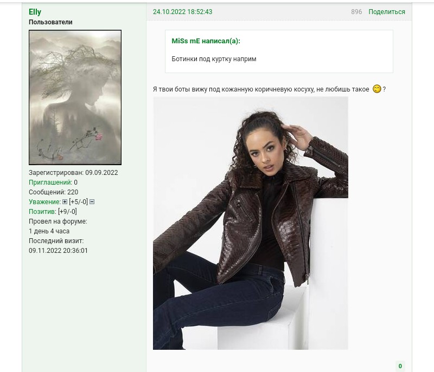Click the post rating counter showing 0
434x372 pixels.
pos(400,366)
